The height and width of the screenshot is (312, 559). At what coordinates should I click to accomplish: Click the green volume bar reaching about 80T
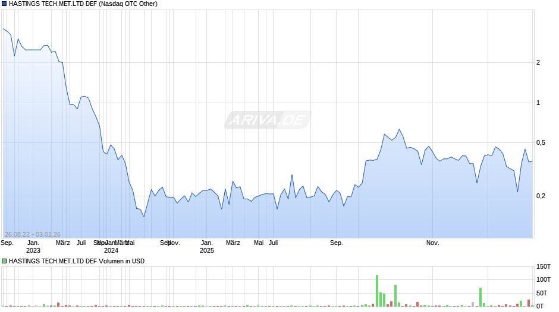click(395, 295)
